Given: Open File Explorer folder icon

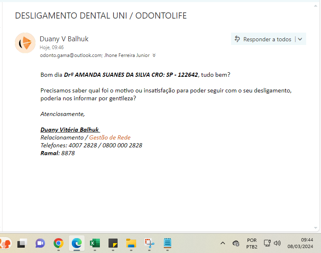Looking at the screenshot, I should coord(131,243).
